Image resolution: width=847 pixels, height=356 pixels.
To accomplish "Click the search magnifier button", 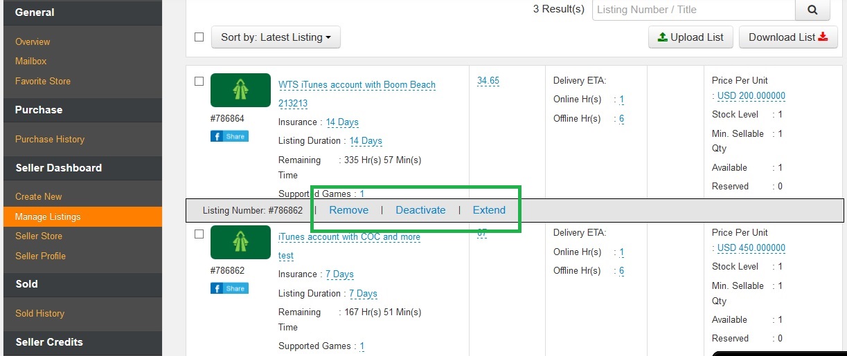I will 812,10.
